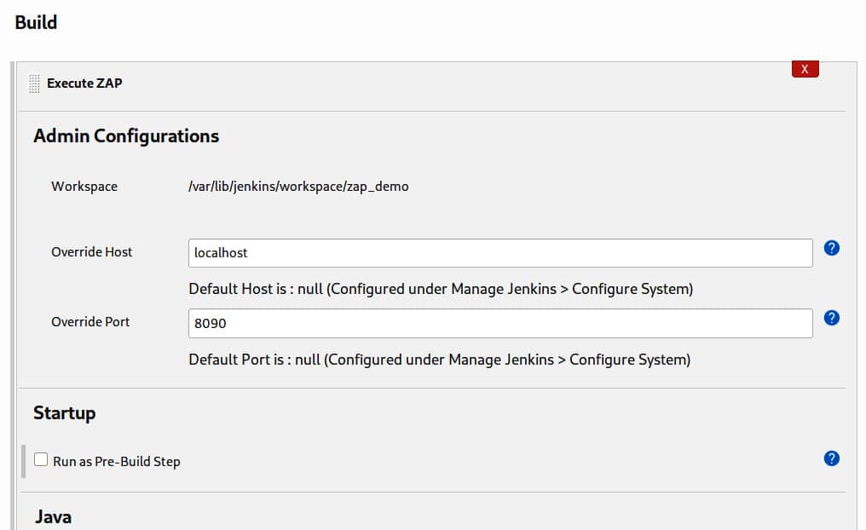Click the Default Port is null note

pyautogui.click(x=439, y=359)
